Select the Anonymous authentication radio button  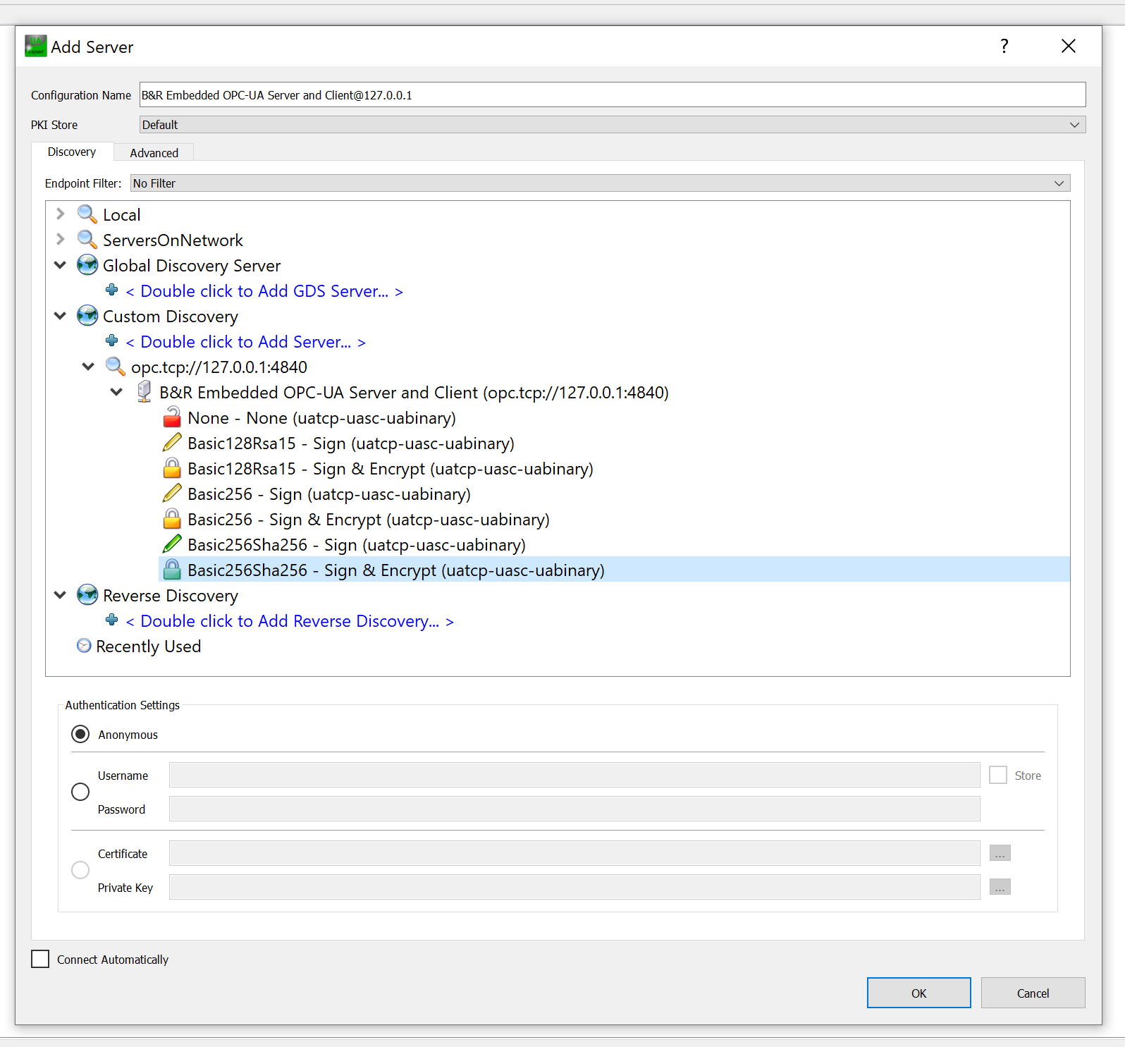pyautogui.click(x=80, y=735)
